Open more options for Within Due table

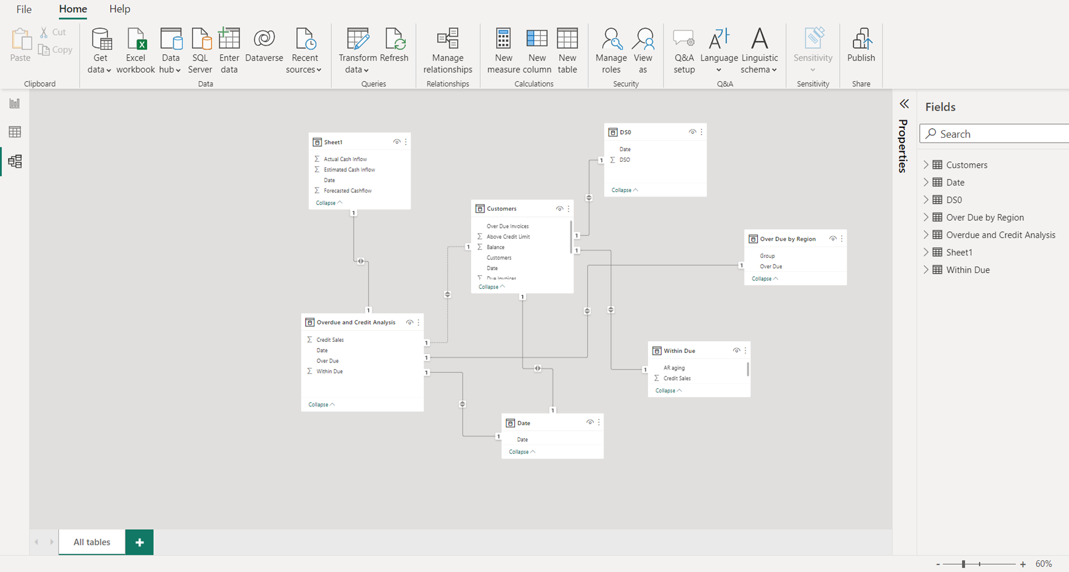(746, 350)
